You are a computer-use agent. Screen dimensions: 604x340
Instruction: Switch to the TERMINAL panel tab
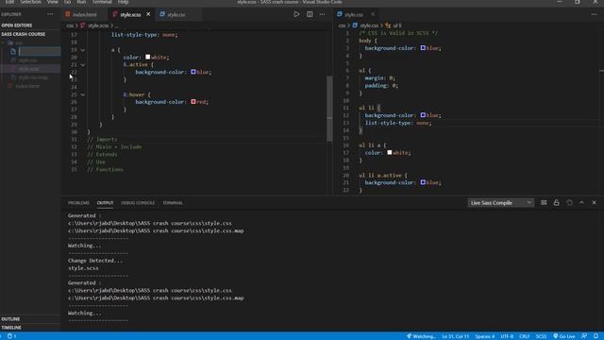tap(173, 203)
